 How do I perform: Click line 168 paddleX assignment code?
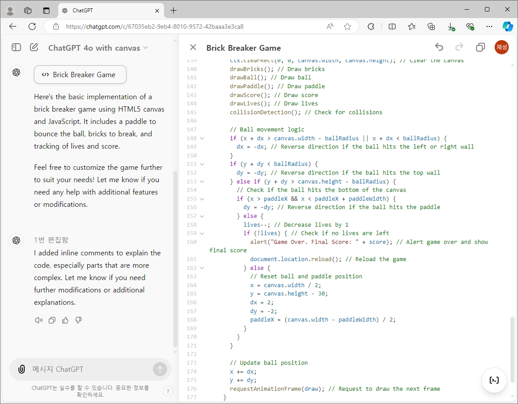323,320
